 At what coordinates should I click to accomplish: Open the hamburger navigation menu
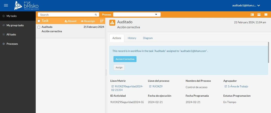pos(6,5)
